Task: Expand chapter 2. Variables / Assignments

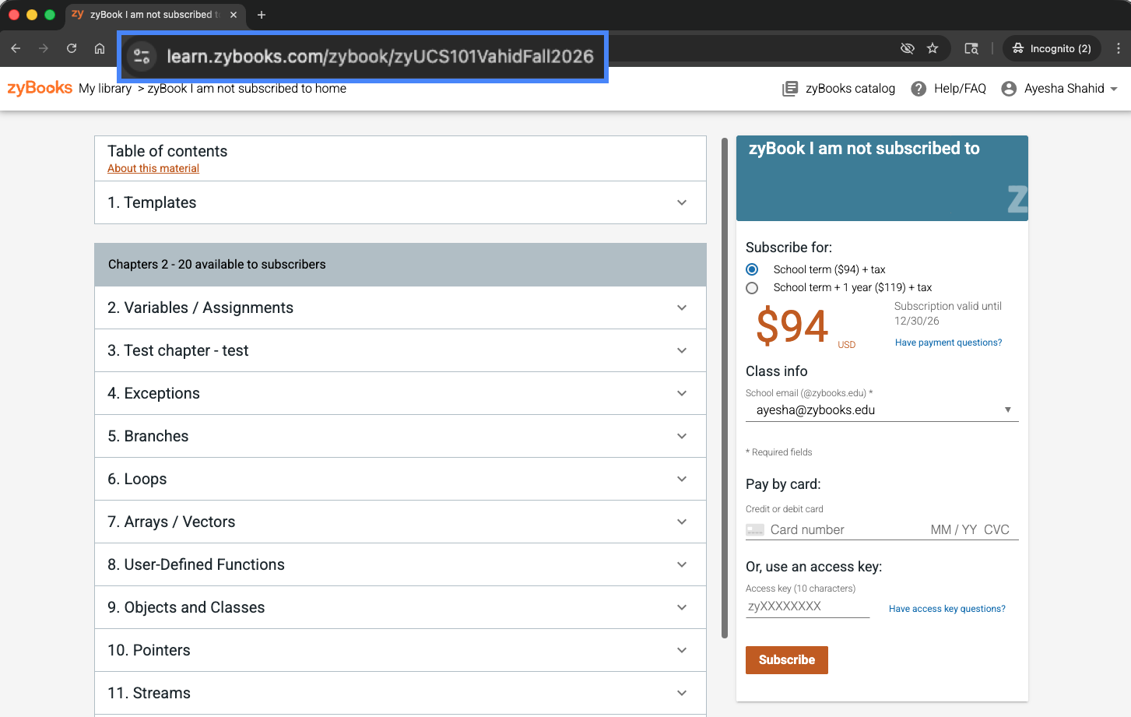Action: (400, 308)
